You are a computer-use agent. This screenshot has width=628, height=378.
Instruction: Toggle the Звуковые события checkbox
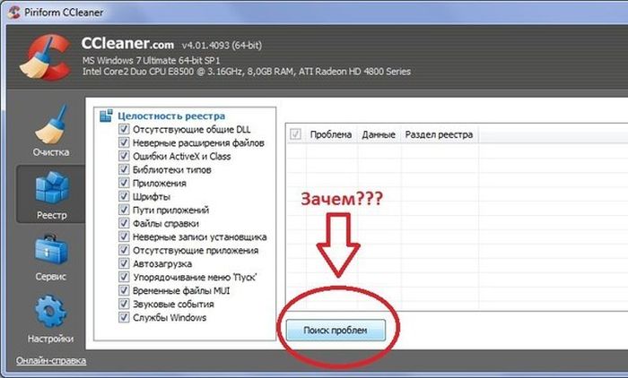pos(123,305)
